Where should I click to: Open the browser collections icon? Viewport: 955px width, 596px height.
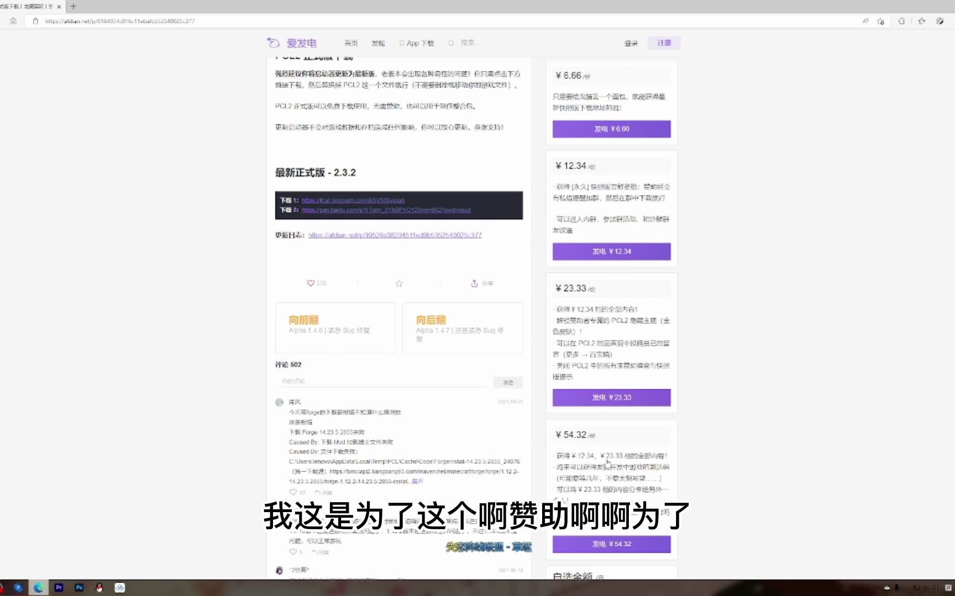click(x=940, y=21)
